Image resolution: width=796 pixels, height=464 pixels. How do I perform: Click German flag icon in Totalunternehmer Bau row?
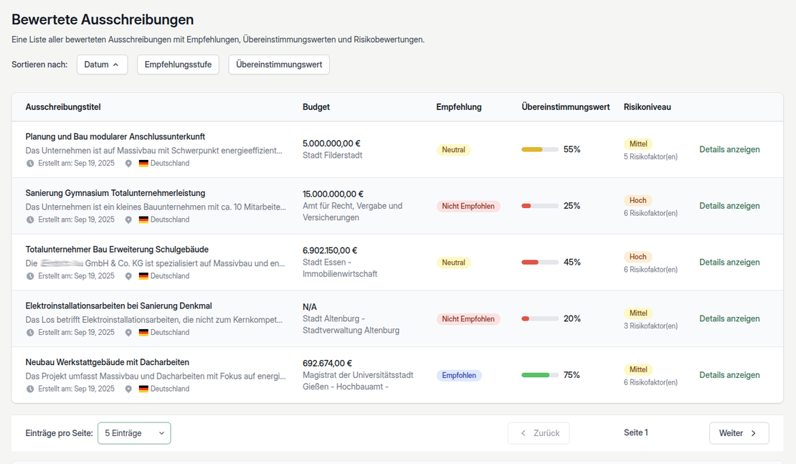[143, 276]
